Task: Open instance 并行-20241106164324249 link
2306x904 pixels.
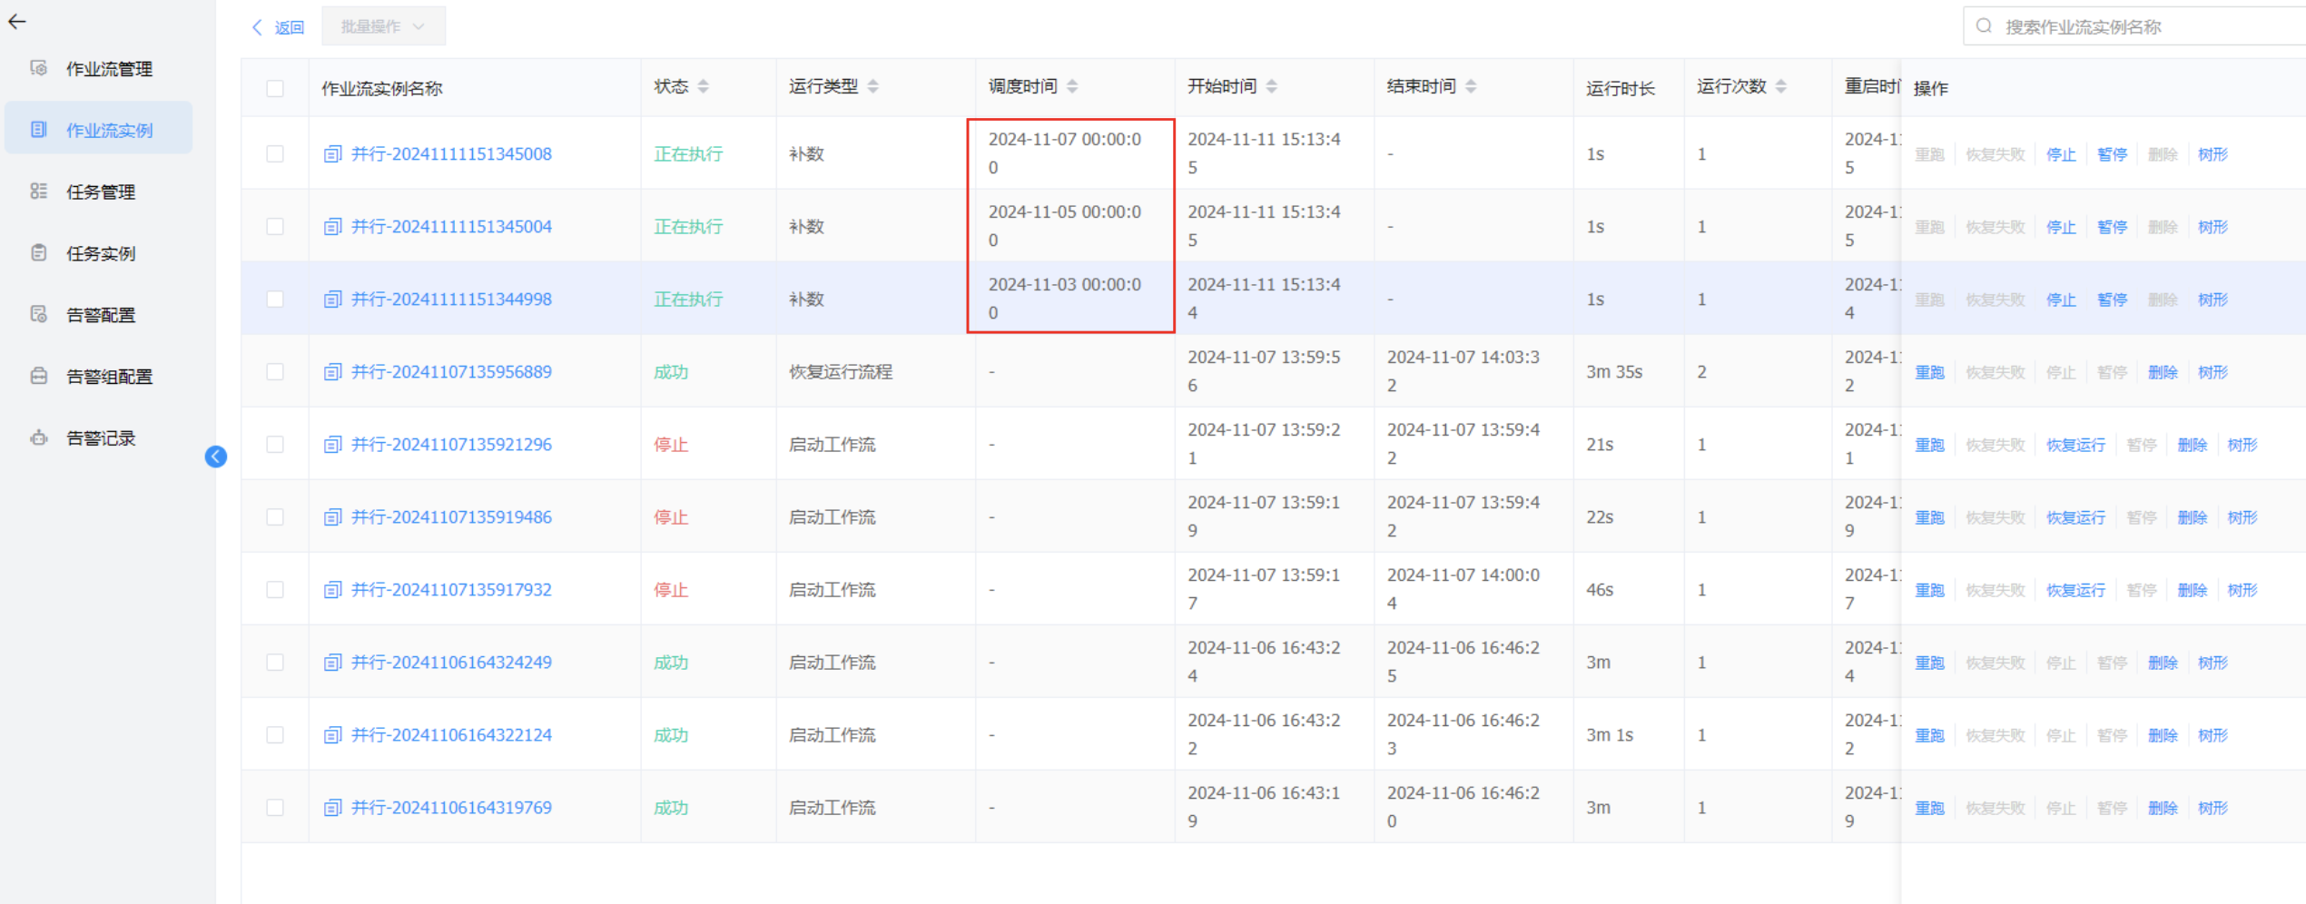Action: [x=451, y=663]
